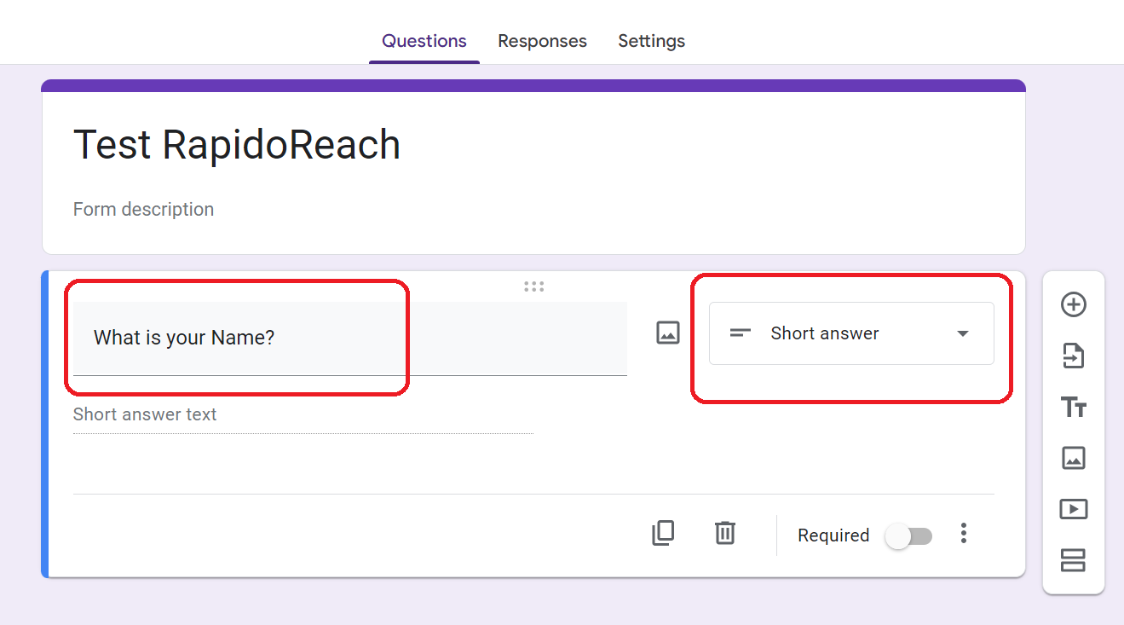
Task: Select the Questions tab
Action: (x=424, y=41)
